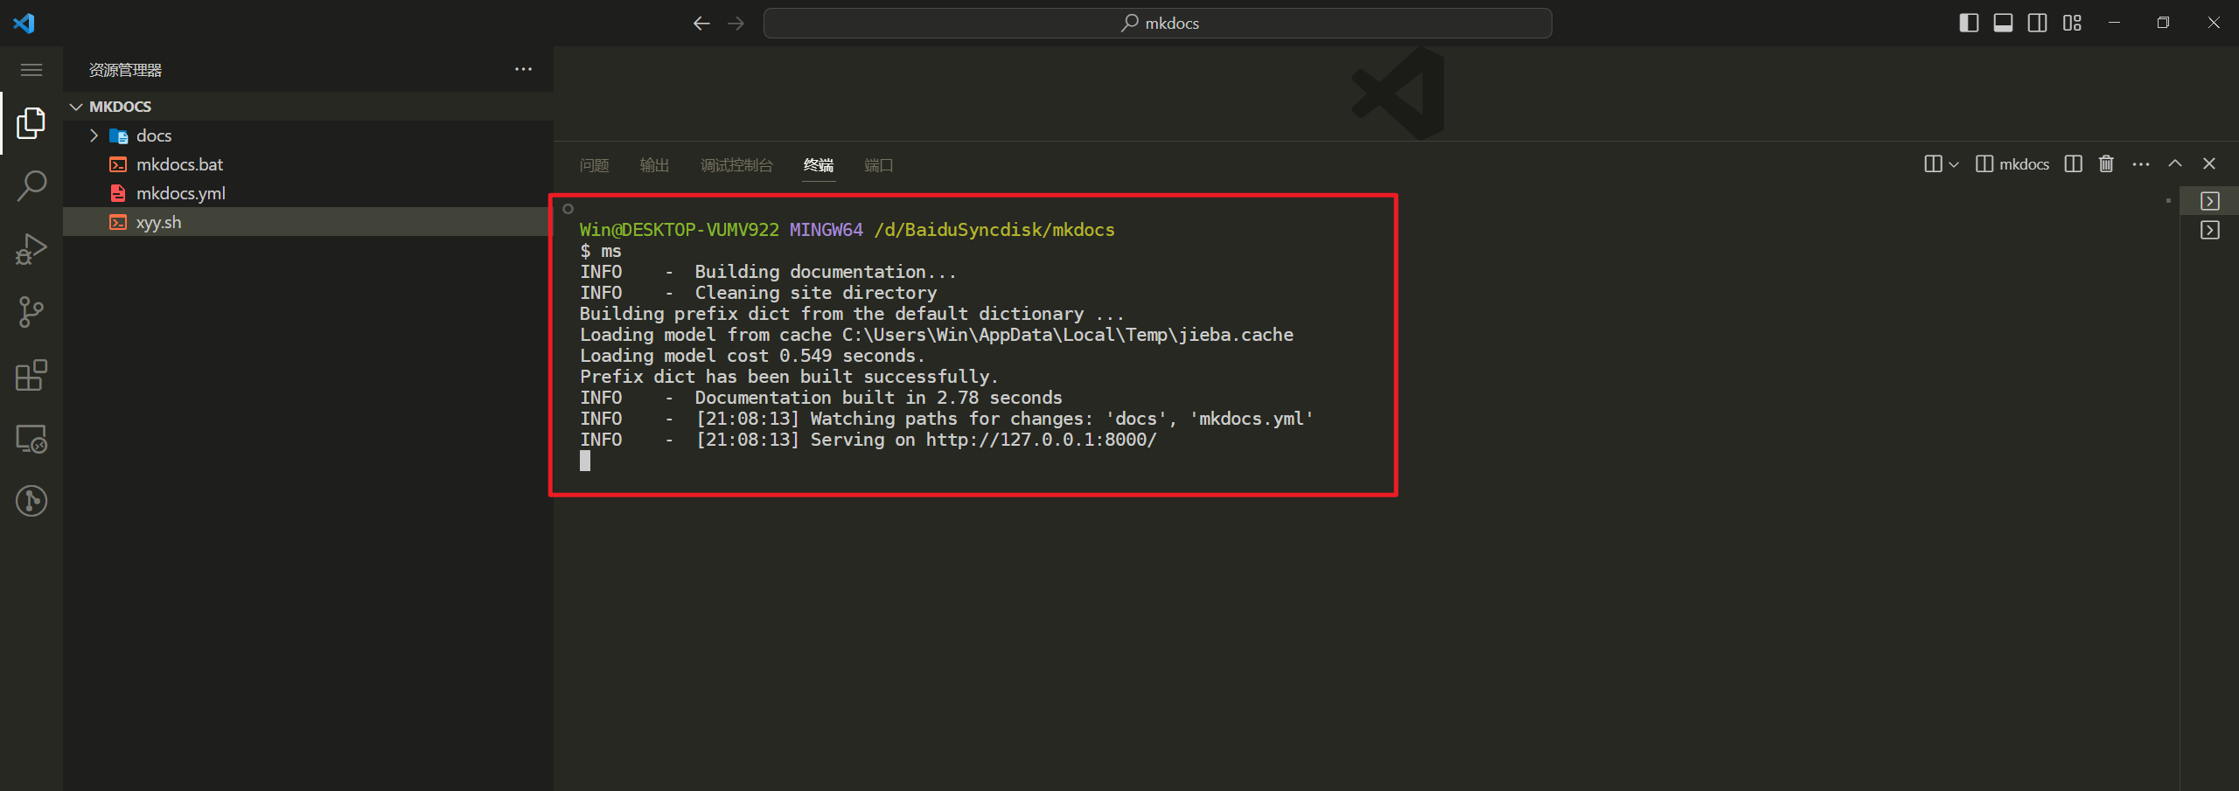Toggle the primary side bar layout icon
This screenshot has width=2239, height=791.
click(1969, 23)
